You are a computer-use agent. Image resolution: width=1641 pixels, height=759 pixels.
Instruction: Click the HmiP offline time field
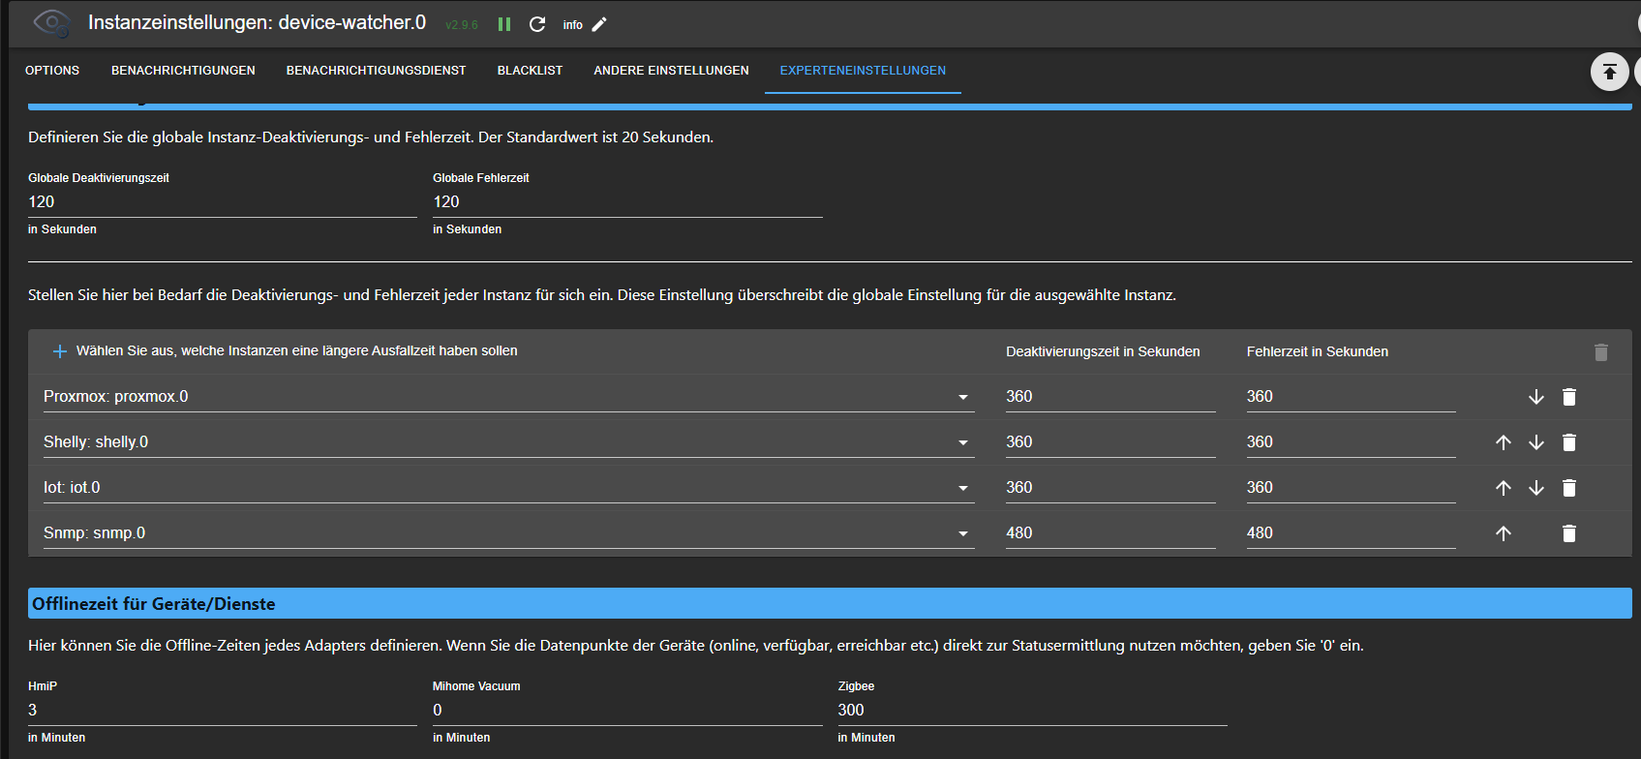coord(223,711)
